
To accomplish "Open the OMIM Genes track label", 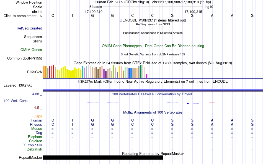I will (x=31, y=50).
